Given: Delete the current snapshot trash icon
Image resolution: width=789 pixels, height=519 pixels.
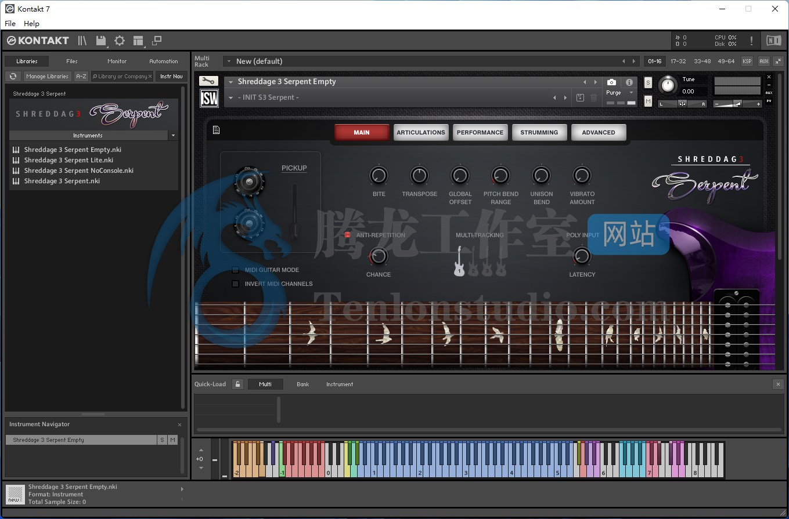Looking at the screenshot, I should coord(593,97).
